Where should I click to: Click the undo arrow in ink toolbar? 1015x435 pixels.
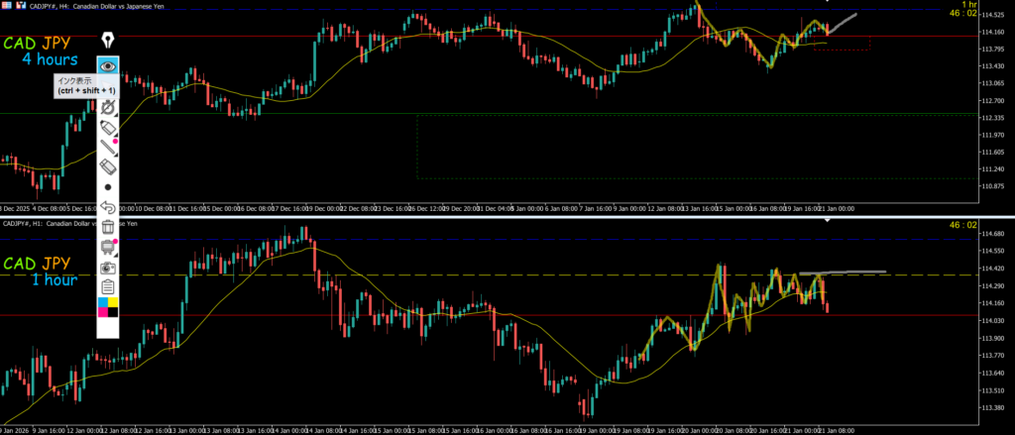[x=108, y=208]
